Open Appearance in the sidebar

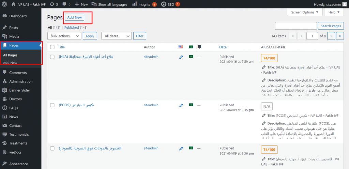pos(18,164)
